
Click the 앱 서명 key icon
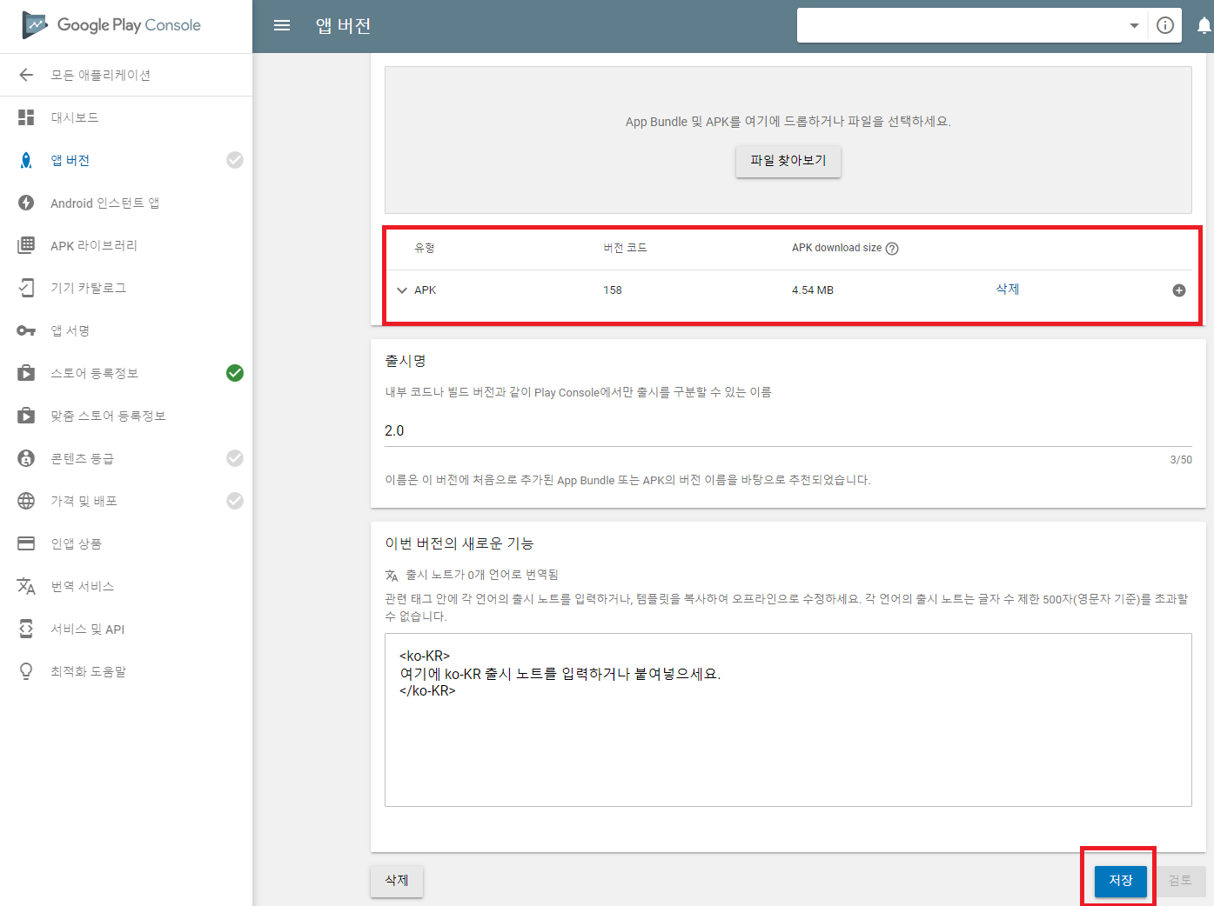26,330
